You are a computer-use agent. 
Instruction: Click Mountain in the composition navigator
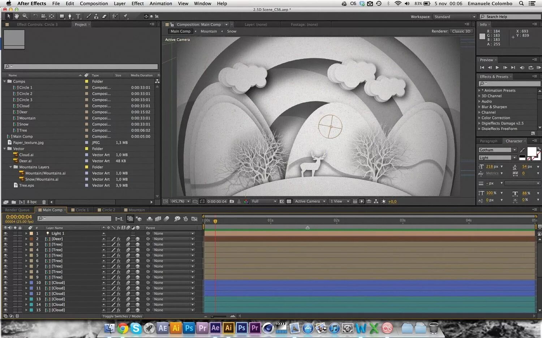209,31
